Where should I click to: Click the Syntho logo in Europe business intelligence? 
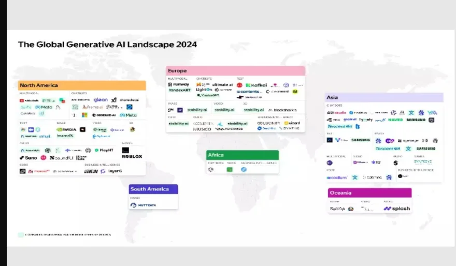pyautogui.click(x=289, y=128)
